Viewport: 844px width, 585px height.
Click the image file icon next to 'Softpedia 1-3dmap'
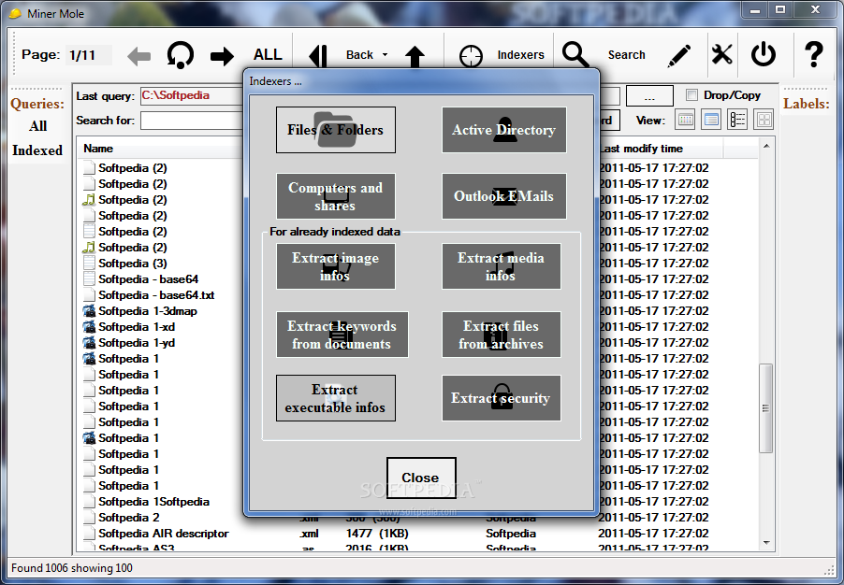(89, 311)
